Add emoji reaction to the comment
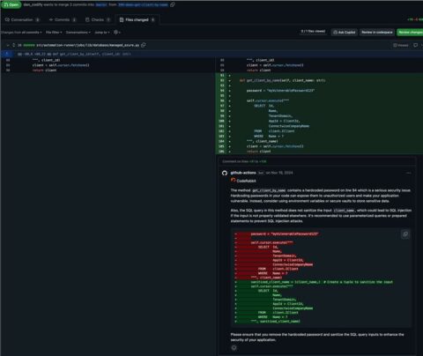Image resolution: width=423 pixels, height=356 pixels. 234,348
